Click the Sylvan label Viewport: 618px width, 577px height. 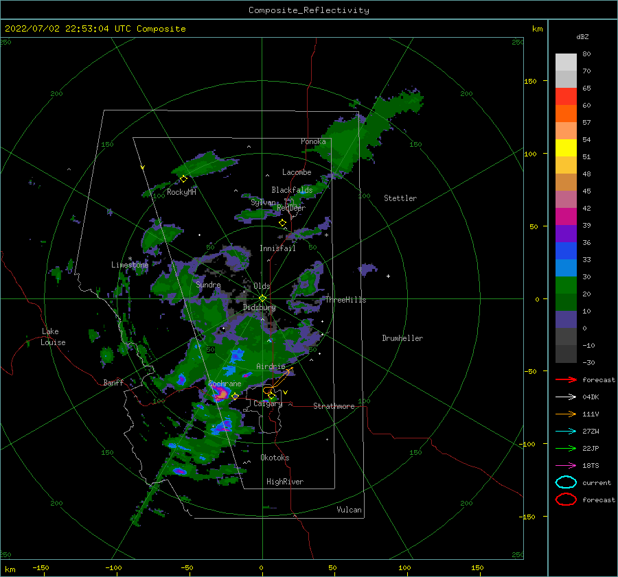pyautogui.click(x=263, y=202)
